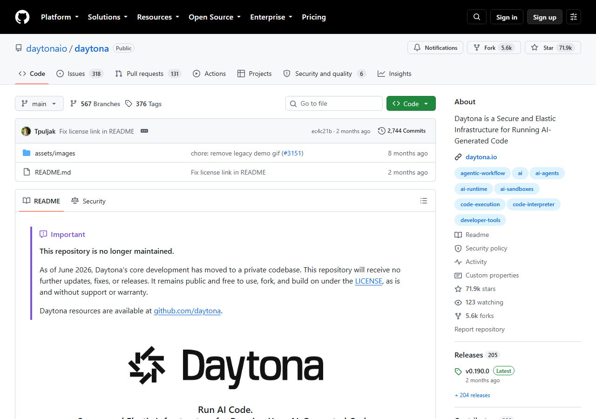Expand the Open Source menu
This screenshot has height=419, width=596.
[215, 17]
